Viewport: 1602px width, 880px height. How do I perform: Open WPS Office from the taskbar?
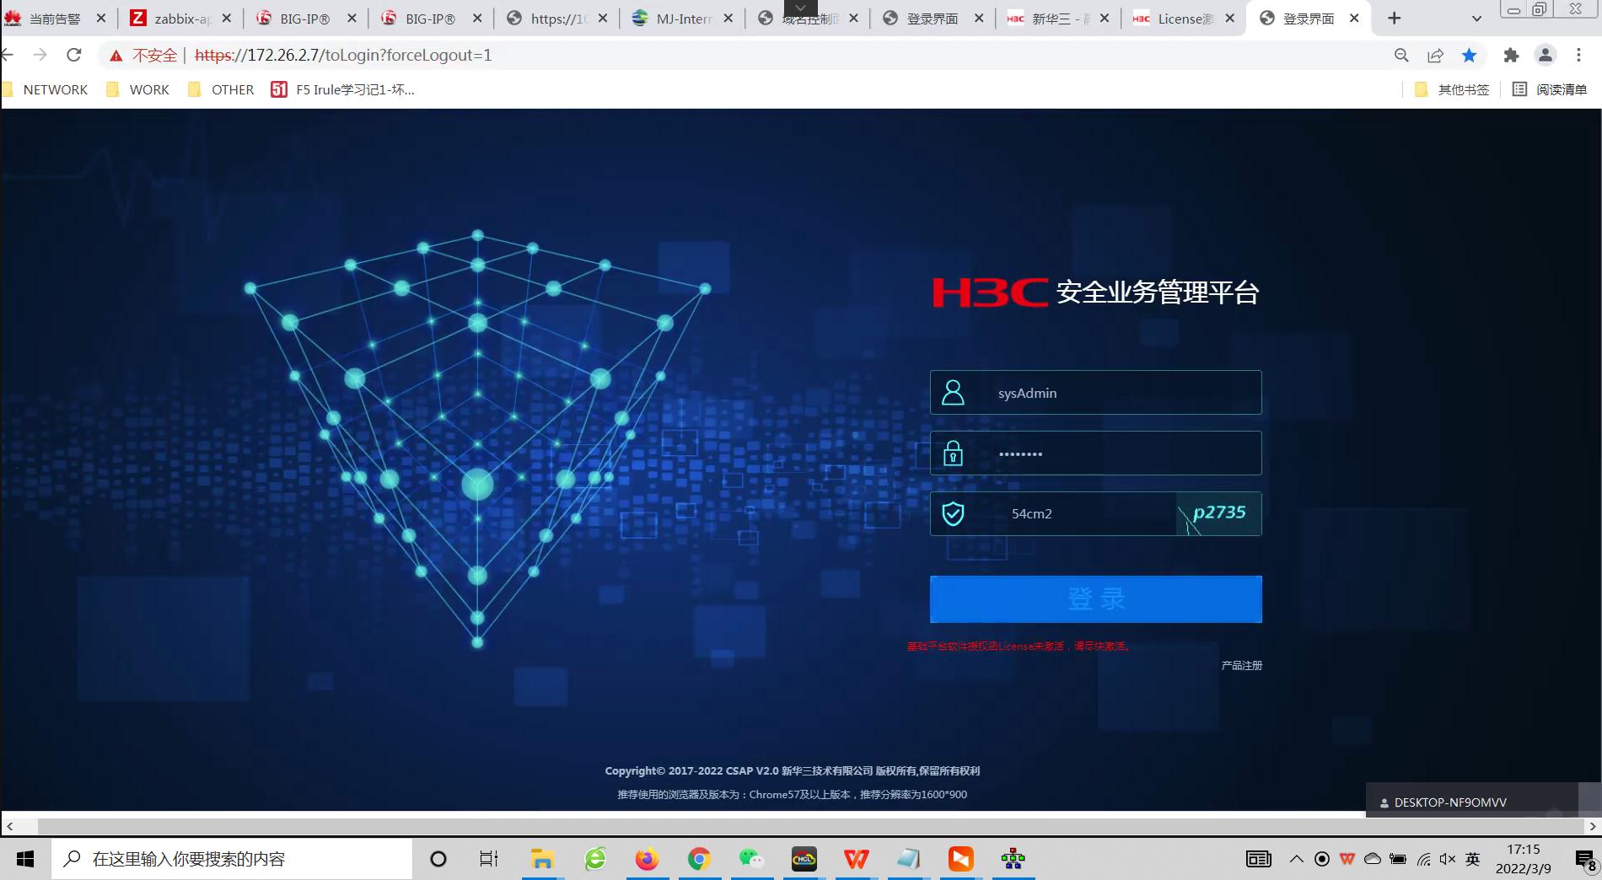point(856,859)
